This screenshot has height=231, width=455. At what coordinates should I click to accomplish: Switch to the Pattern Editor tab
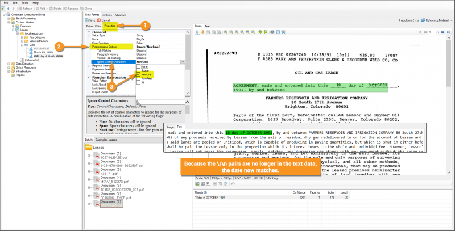tap(94, 26)
